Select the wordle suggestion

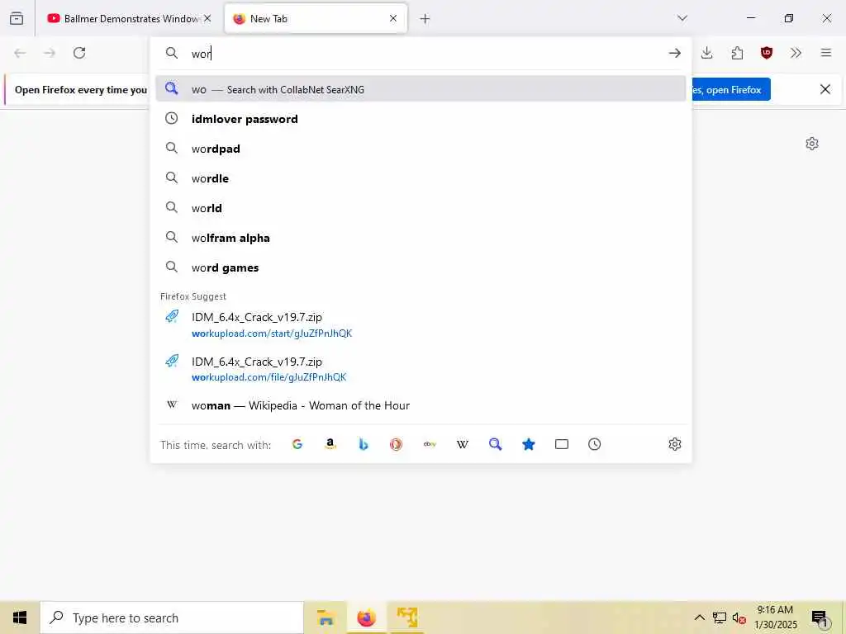pos(421,178)
